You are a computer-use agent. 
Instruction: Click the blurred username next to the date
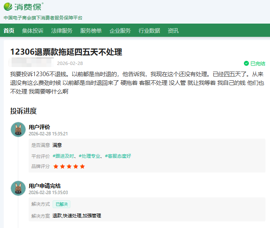(31, 63)
